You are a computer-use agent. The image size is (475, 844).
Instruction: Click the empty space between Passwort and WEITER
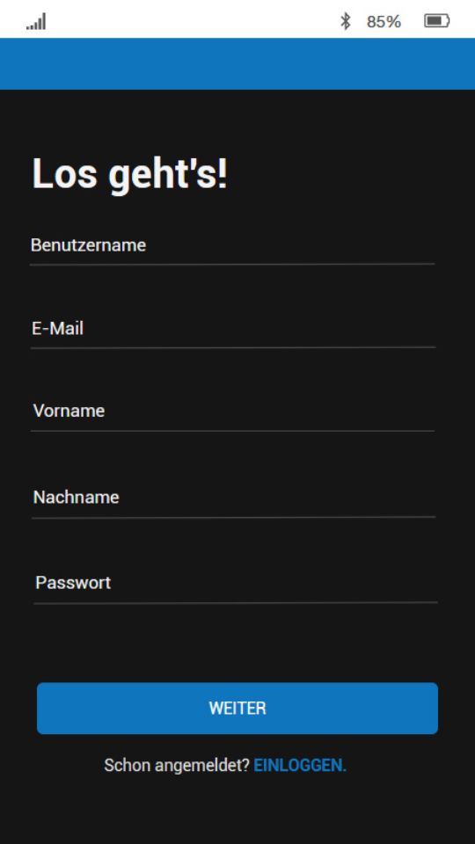point(237,644)
